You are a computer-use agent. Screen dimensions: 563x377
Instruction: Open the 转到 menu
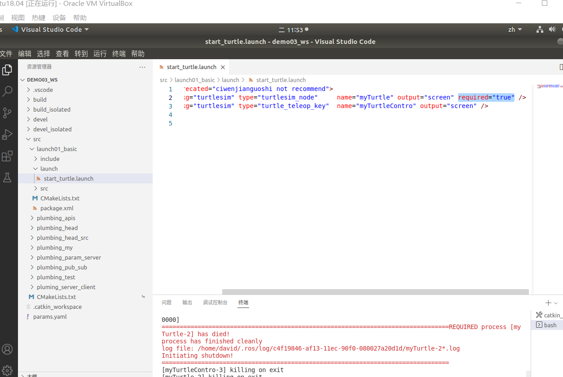81,54
